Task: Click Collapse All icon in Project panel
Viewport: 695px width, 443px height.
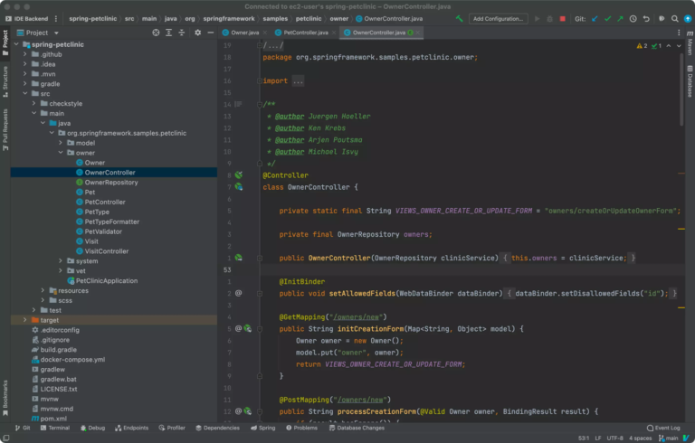Action: tap(182, 33)
